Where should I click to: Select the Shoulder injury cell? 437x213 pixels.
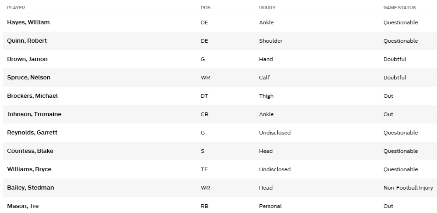coord(271,41)
